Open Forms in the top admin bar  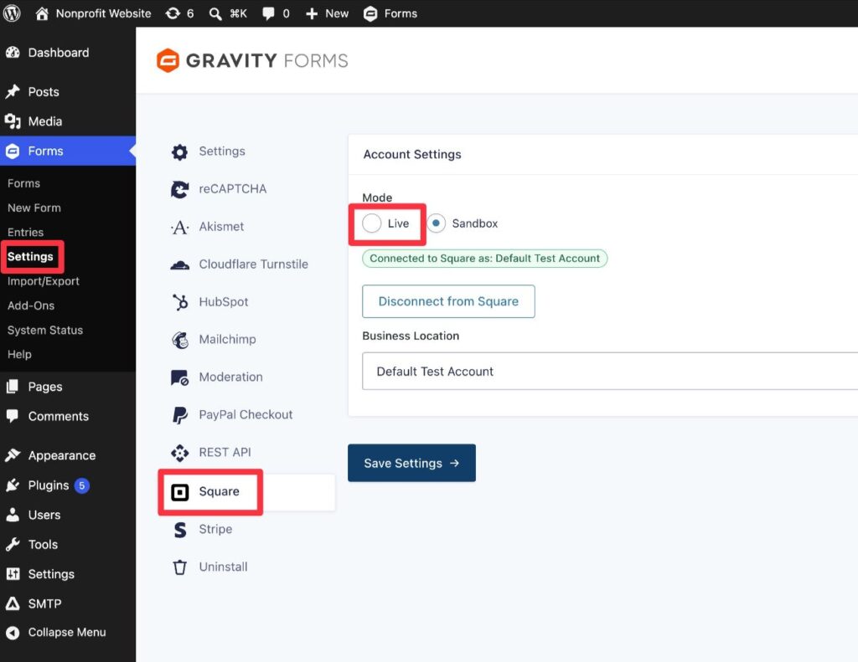[x=390, y=13]
